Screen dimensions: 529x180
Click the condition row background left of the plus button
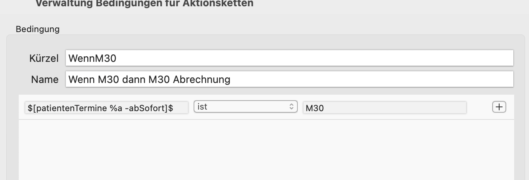[479, 107]
